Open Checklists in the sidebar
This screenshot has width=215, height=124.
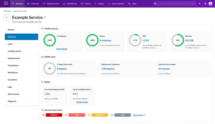point(22,80)
